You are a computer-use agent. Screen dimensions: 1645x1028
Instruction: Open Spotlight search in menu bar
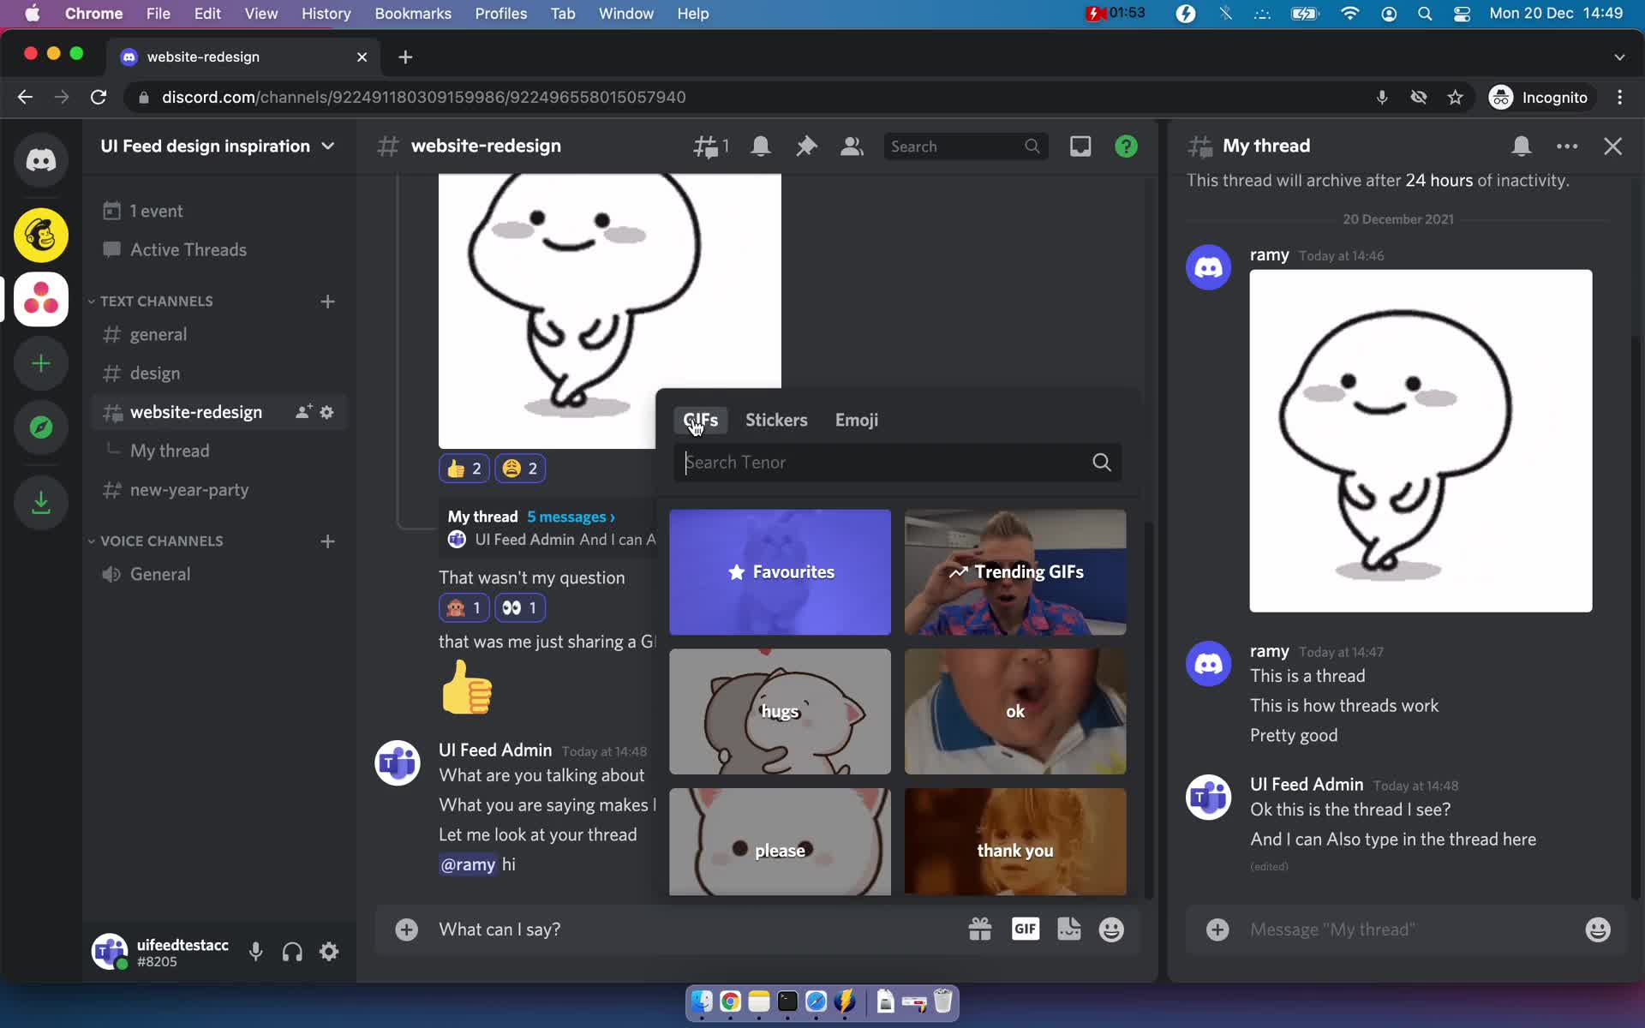1424,14
